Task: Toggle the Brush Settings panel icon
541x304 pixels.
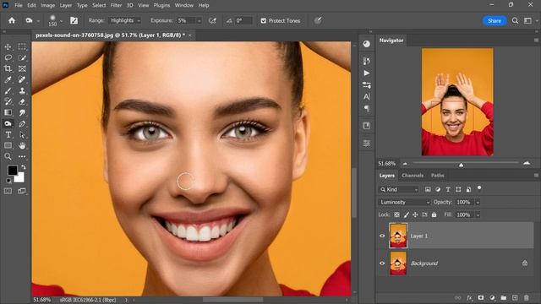Action: [x=74, y=20]
